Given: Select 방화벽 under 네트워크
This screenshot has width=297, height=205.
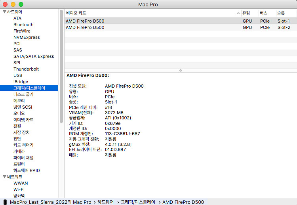Looking at the screenshot, I should tap(19, 196).
